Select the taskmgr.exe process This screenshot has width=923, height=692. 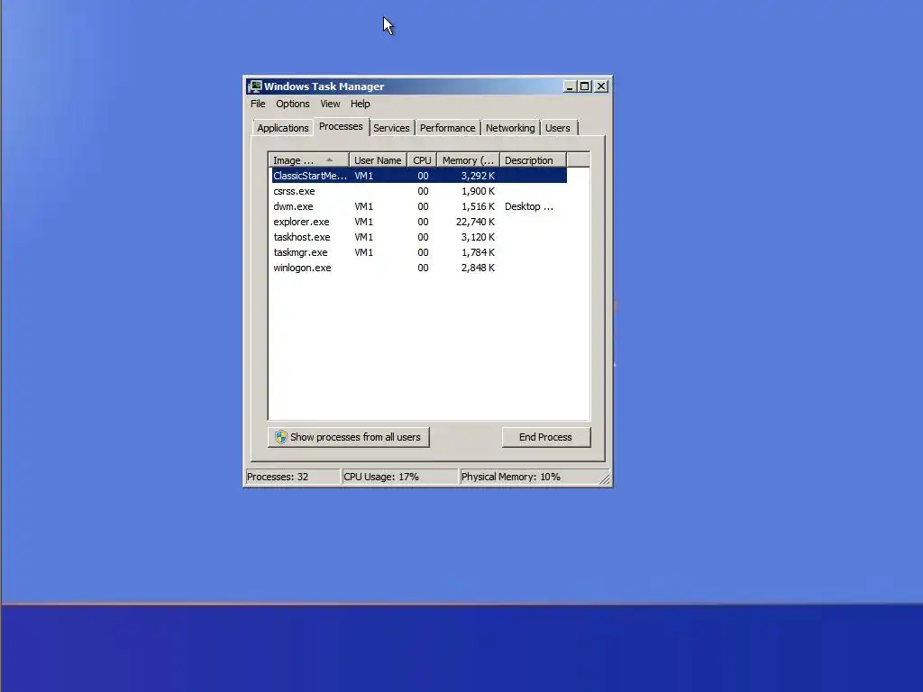tap(419, 252)
